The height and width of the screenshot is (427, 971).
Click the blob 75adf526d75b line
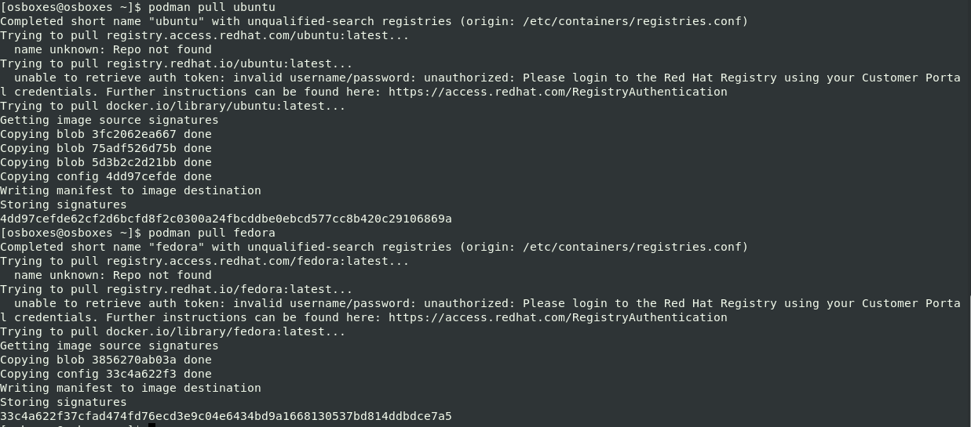(x=106, y=148)
